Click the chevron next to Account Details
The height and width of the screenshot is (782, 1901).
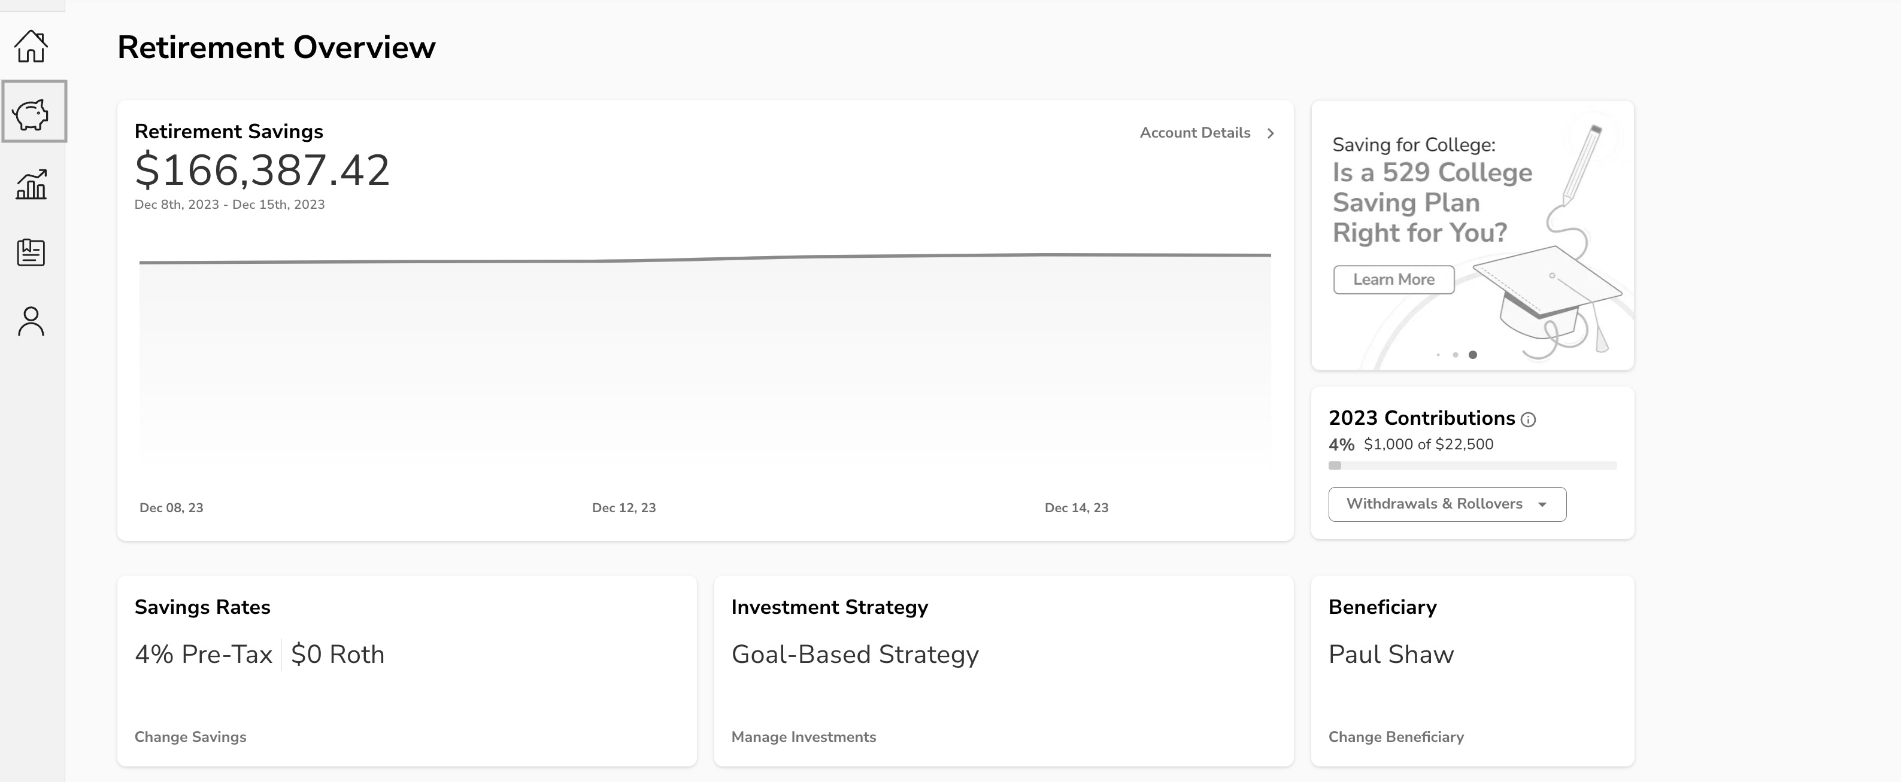coord(1270,133)
